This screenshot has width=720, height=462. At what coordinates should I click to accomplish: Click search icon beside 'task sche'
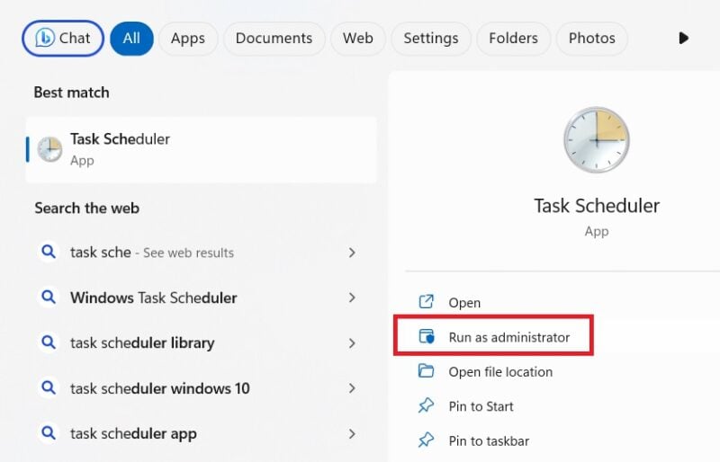coord(49,252)
